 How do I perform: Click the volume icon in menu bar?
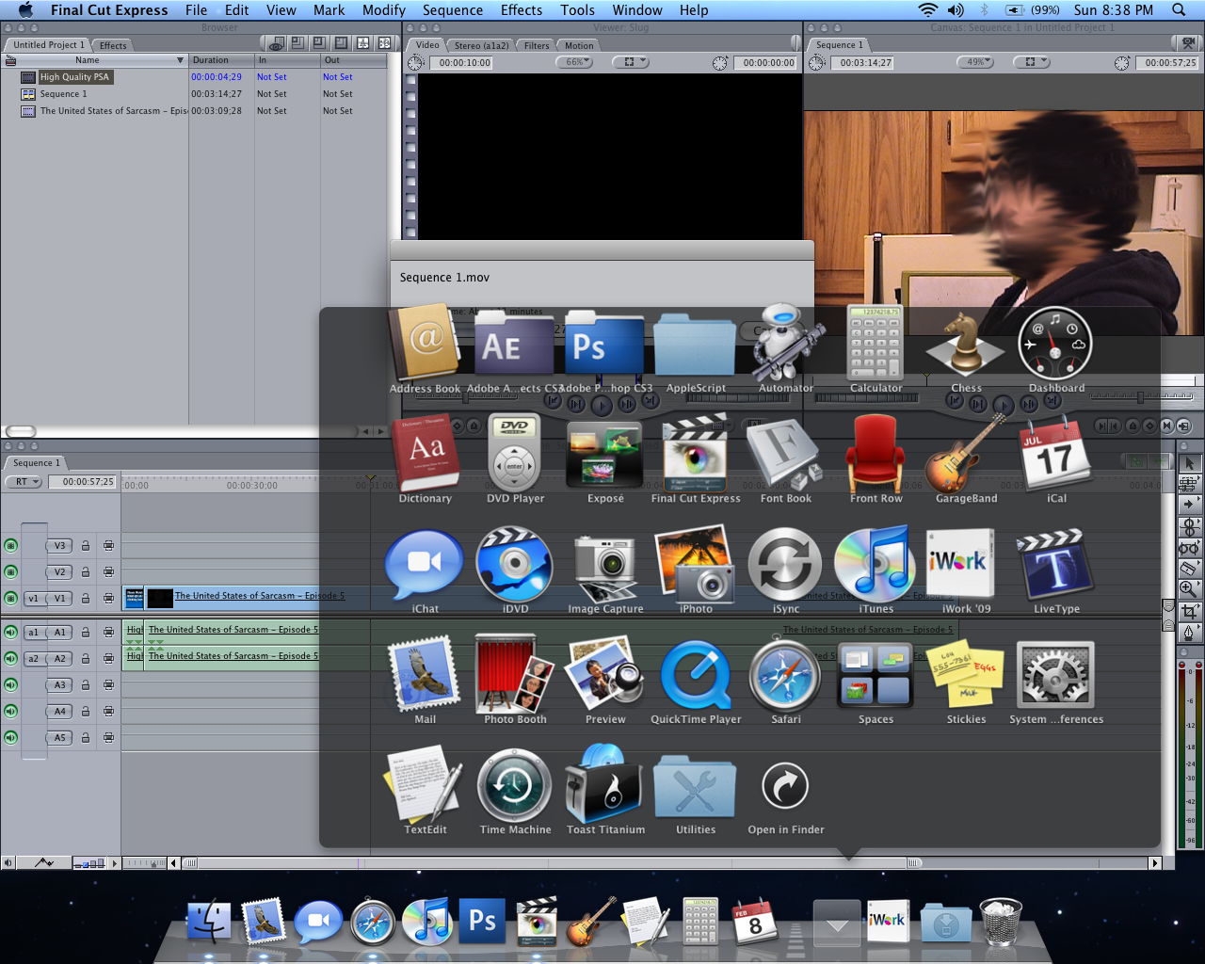(956, 10)
